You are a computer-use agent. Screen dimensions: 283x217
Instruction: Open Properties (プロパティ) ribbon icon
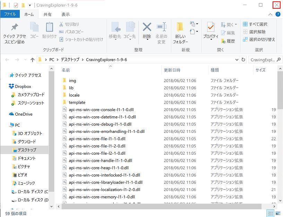(x=211, y=31)
